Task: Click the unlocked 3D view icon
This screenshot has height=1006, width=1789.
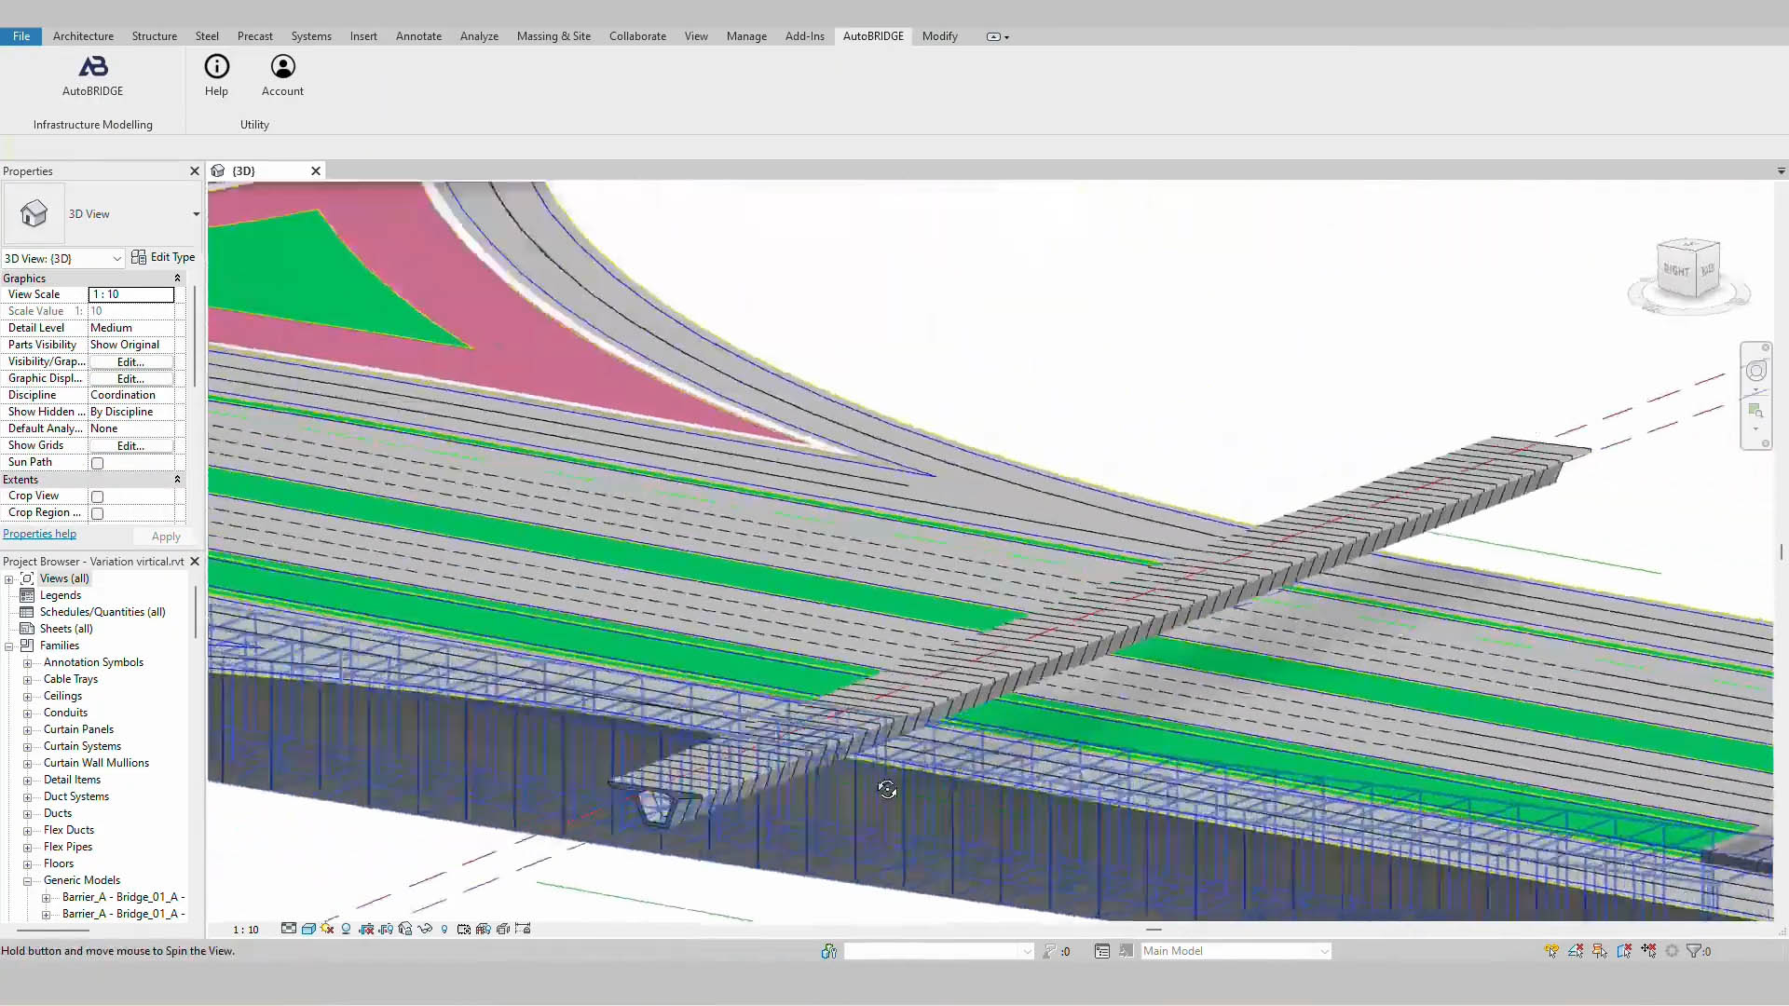Action: click(405, 929)
